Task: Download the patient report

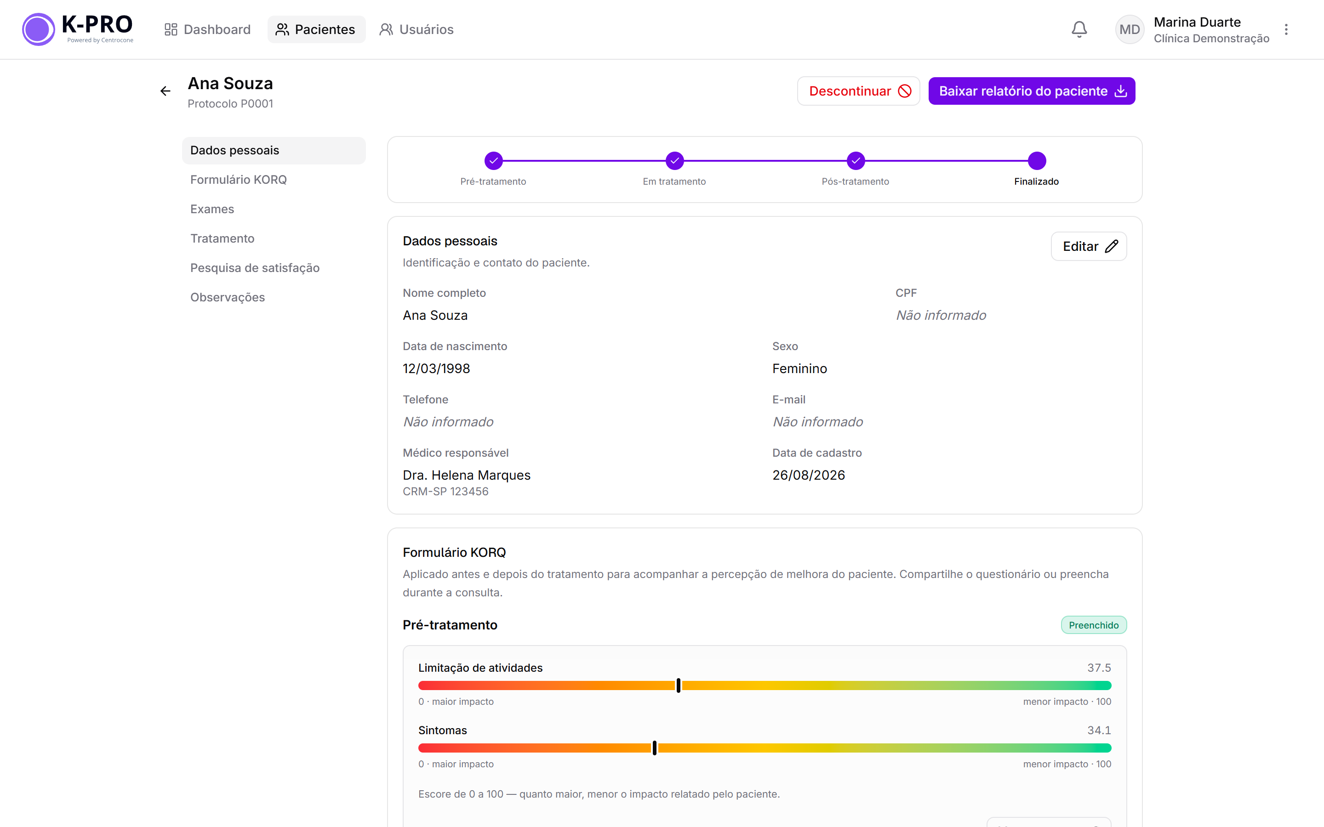Action: pos(1032,91)
